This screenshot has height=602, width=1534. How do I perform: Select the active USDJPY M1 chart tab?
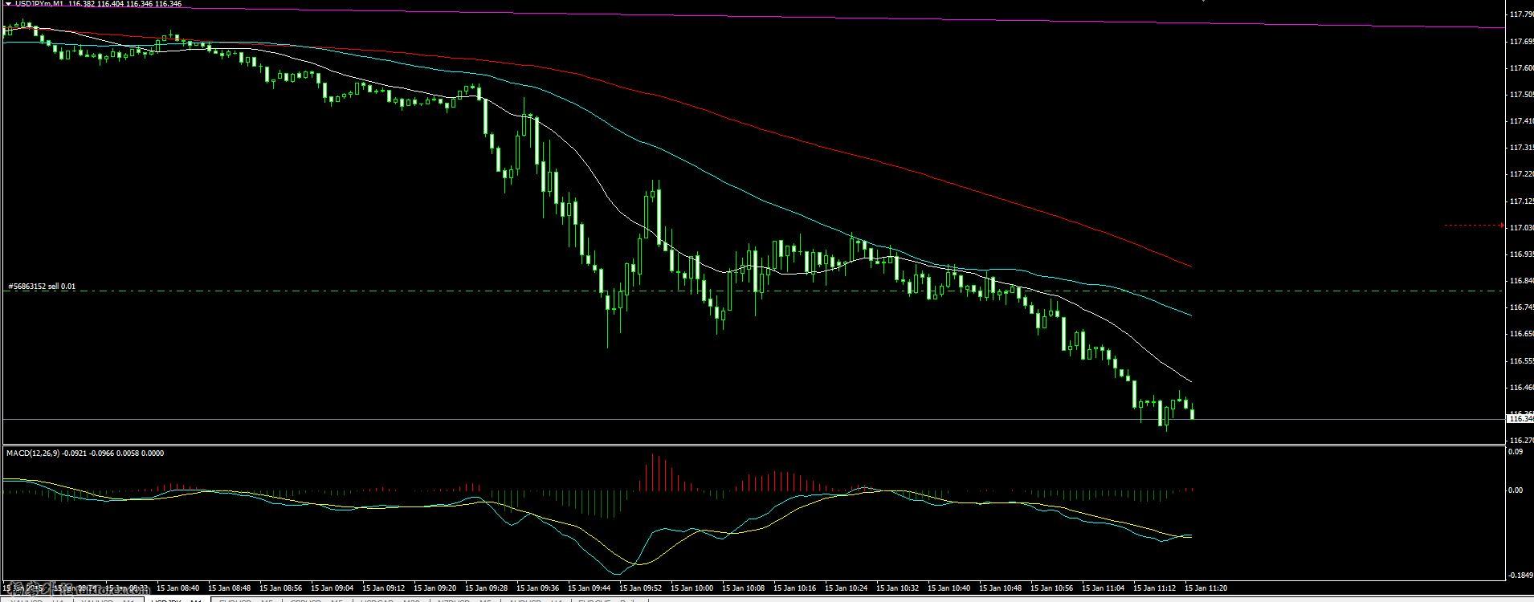coord(177,599)
